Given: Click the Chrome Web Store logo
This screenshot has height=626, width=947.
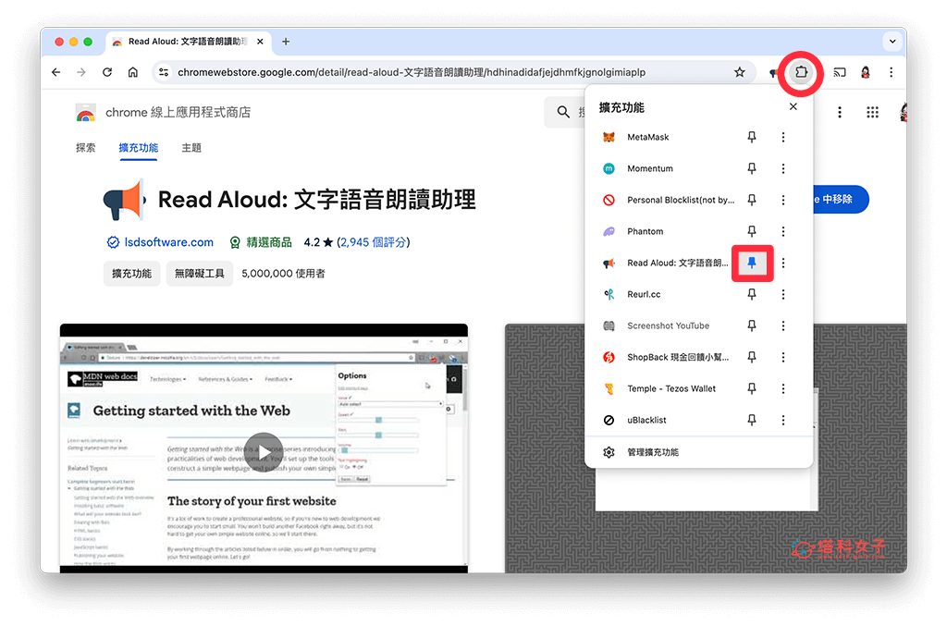Looking at the screenshot, I should pos(86,112).
